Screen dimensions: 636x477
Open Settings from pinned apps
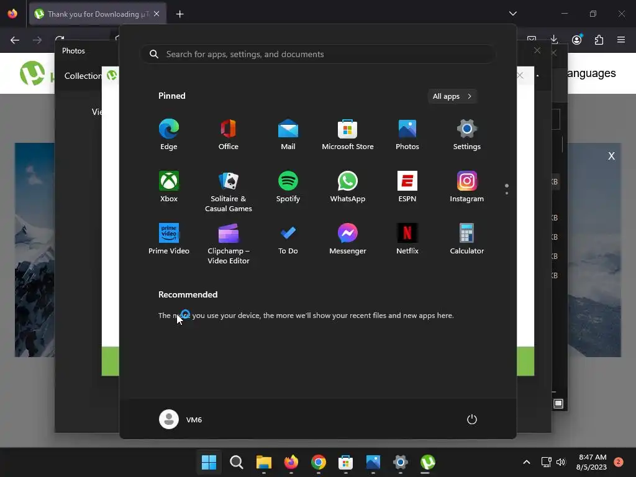tap(467, 135)
